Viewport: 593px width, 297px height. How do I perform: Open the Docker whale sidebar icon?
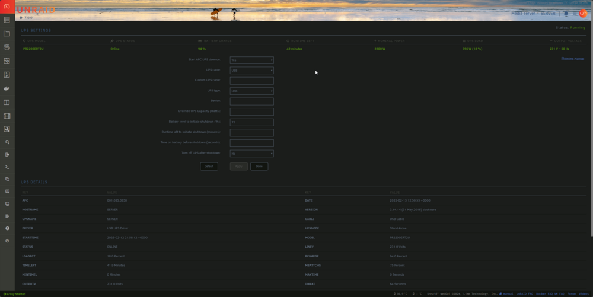pyautogui.click(x=7, y=88)
